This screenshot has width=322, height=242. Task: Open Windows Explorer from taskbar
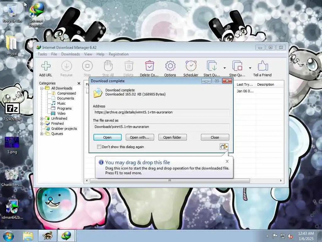[x=28, y=236]
